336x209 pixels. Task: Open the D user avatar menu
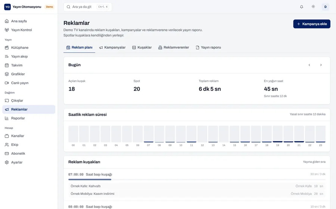pyautogui.click(x=325, y=7)
